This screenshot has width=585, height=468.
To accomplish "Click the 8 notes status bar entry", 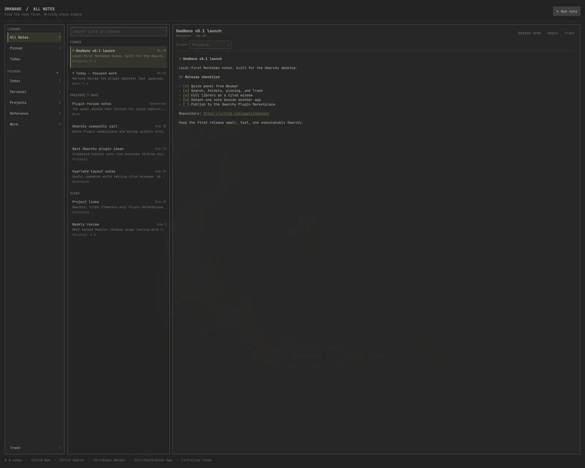I will pyautogui.click(x=15, y=460).
